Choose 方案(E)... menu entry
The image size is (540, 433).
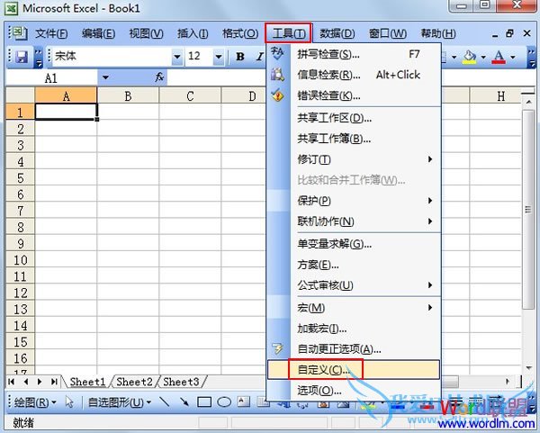click(354, 265)
